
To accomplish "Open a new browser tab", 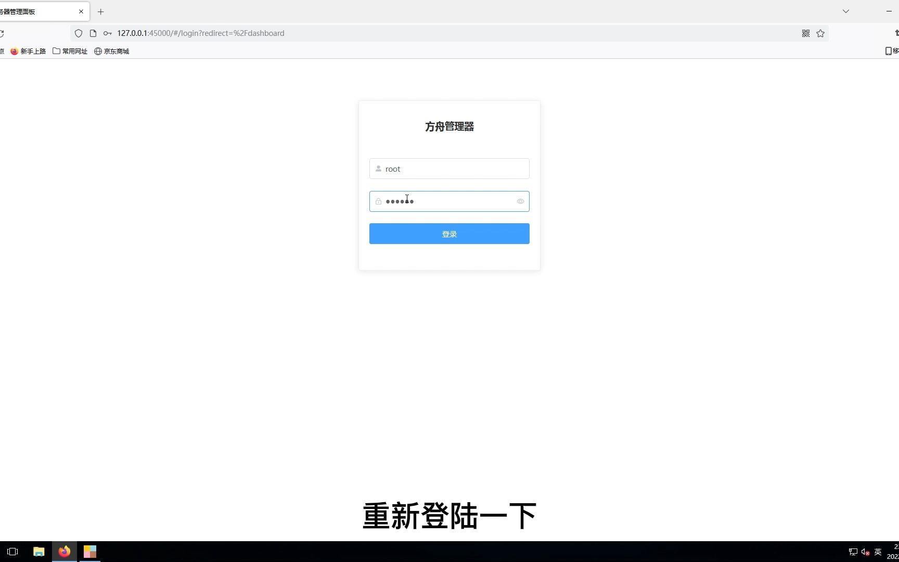I will tap(100, 11).
